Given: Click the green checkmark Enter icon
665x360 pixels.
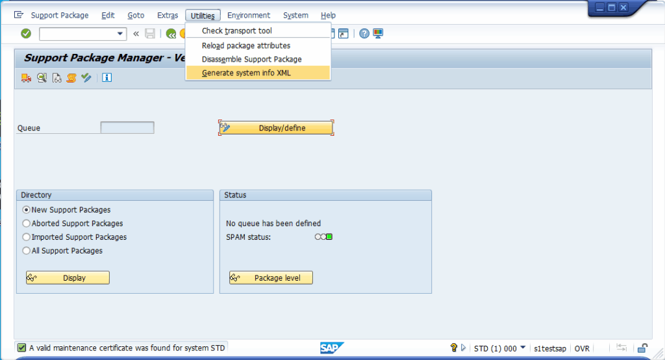Looking at the screenshot, I should tap(26, 34).
